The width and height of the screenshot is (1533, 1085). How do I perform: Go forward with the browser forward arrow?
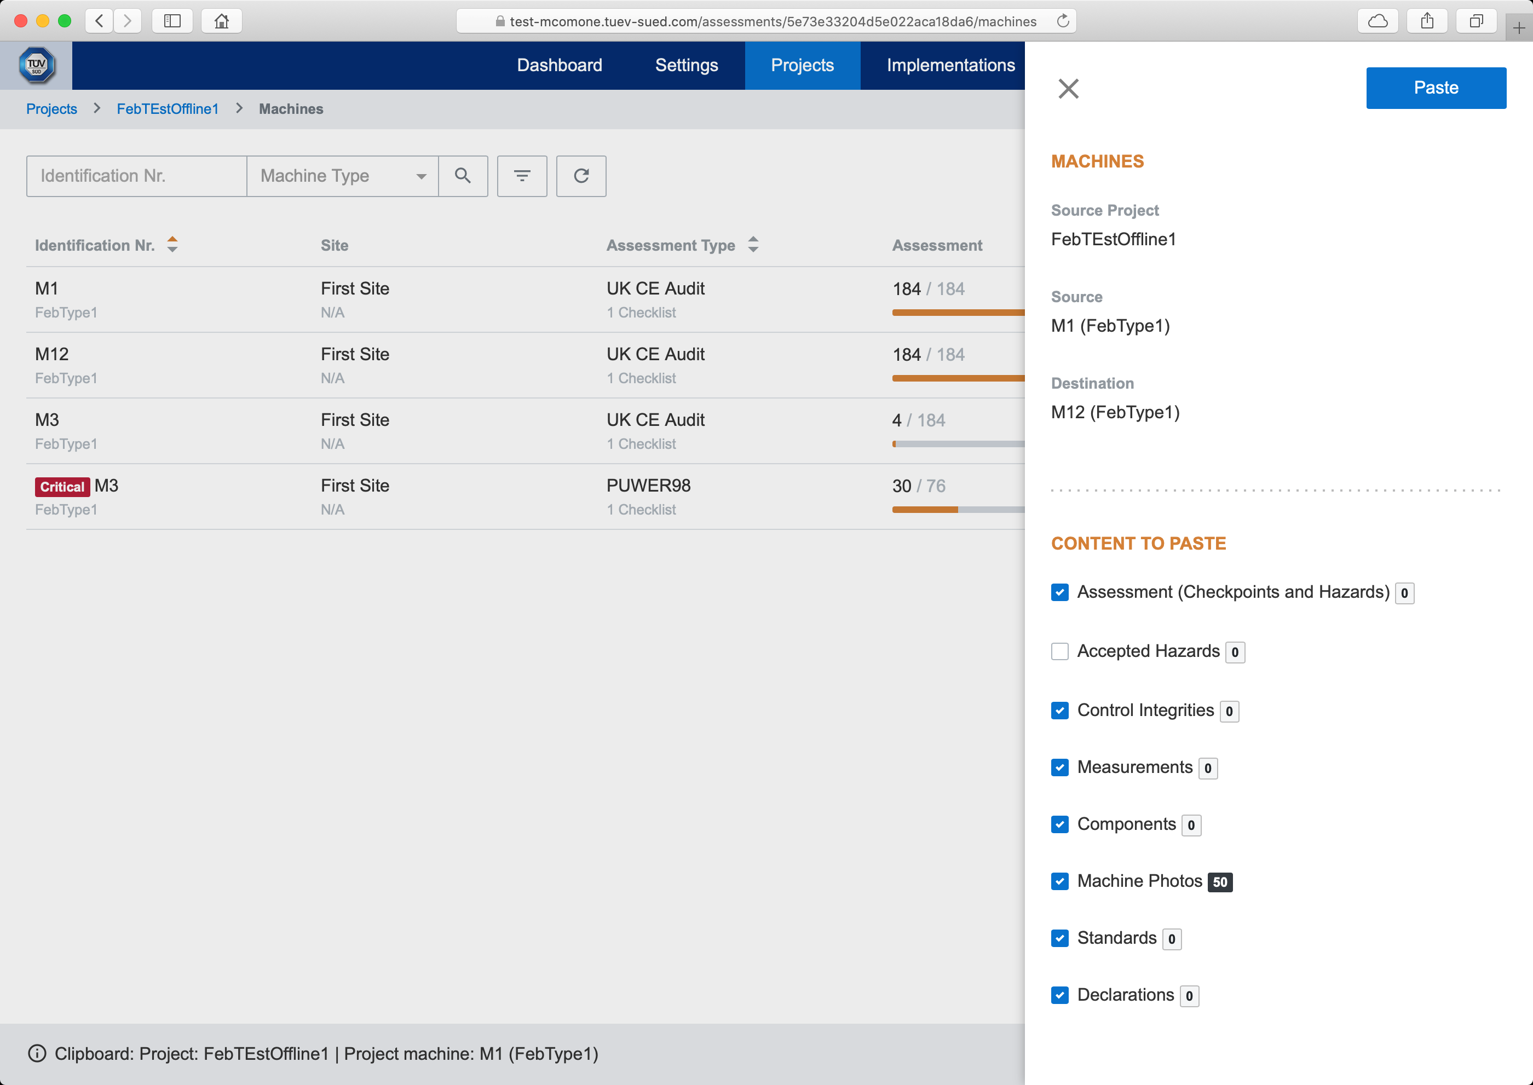127,21
